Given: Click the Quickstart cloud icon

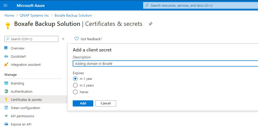Looking at the screenshot, I should pos(6,56).
